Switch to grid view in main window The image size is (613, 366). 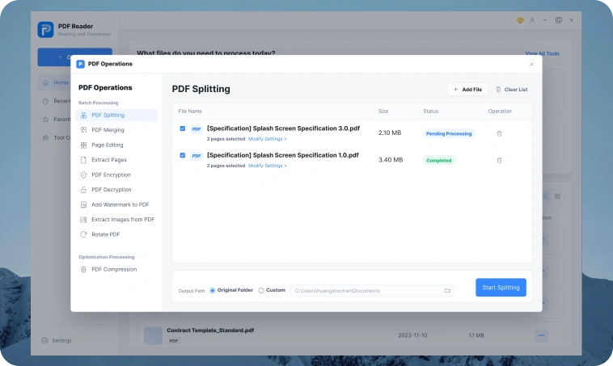pyautogui.click(x=557, y=196)
